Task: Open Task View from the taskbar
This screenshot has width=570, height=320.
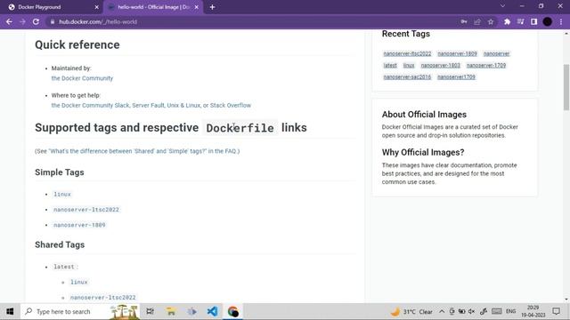Action: (x=150, y=312)
